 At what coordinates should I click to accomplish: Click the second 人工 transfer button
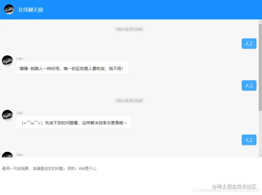click(x=249, y=85)
